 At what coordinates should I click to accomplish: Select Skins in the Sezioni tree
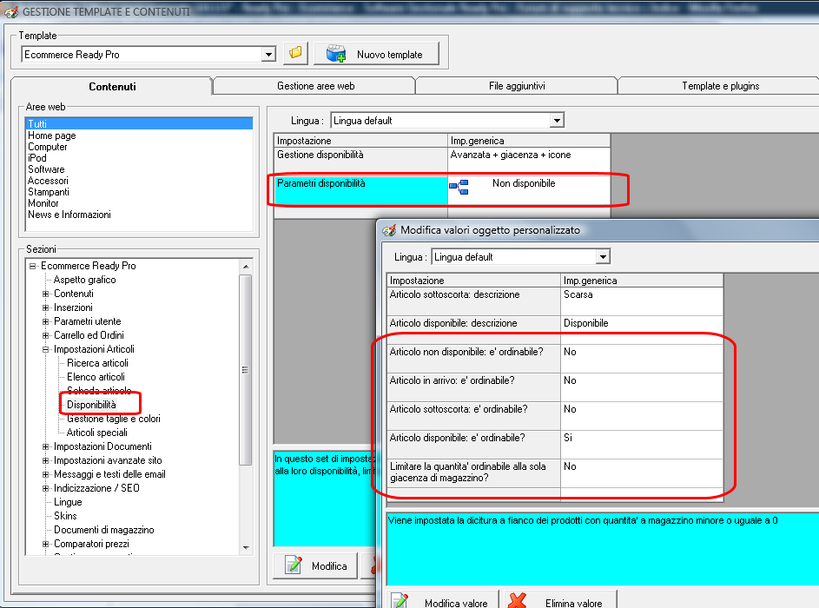pyautogui.click(x=65, y=516)
